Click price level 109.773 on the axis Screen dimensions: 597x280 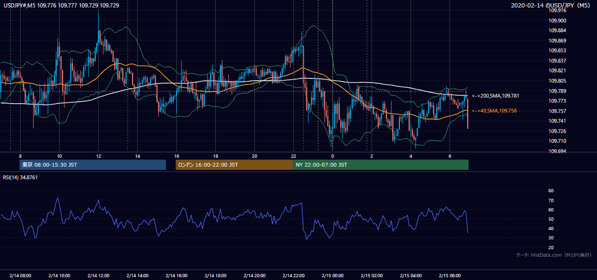pos(557,101)
